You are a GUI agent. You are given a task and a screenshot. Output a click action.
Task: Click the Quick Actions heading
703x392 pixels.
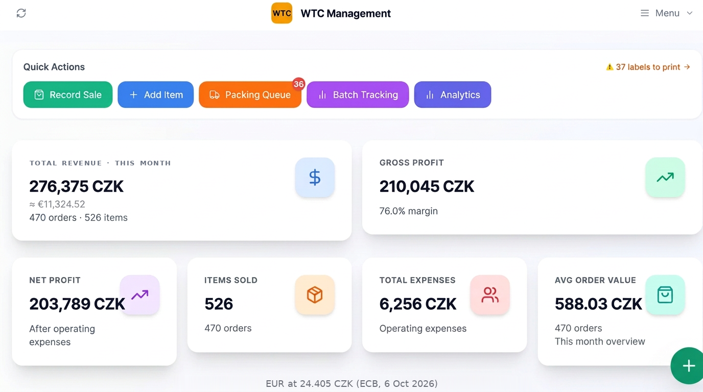tap(54, 67)
